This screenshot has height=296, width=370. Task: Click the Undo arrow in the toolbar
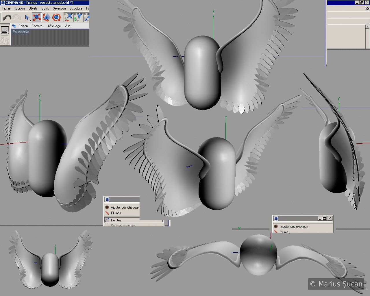click(7, 18)
